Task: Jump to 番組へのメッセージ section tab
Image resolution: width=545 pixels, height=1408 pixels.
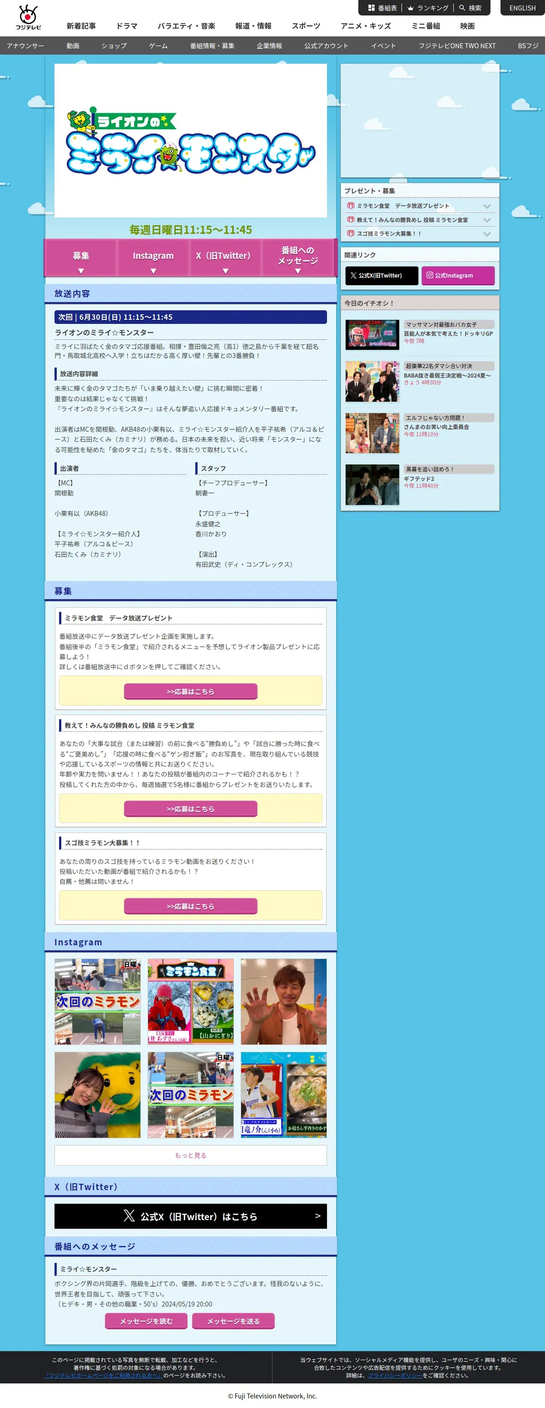Action: 297,257
